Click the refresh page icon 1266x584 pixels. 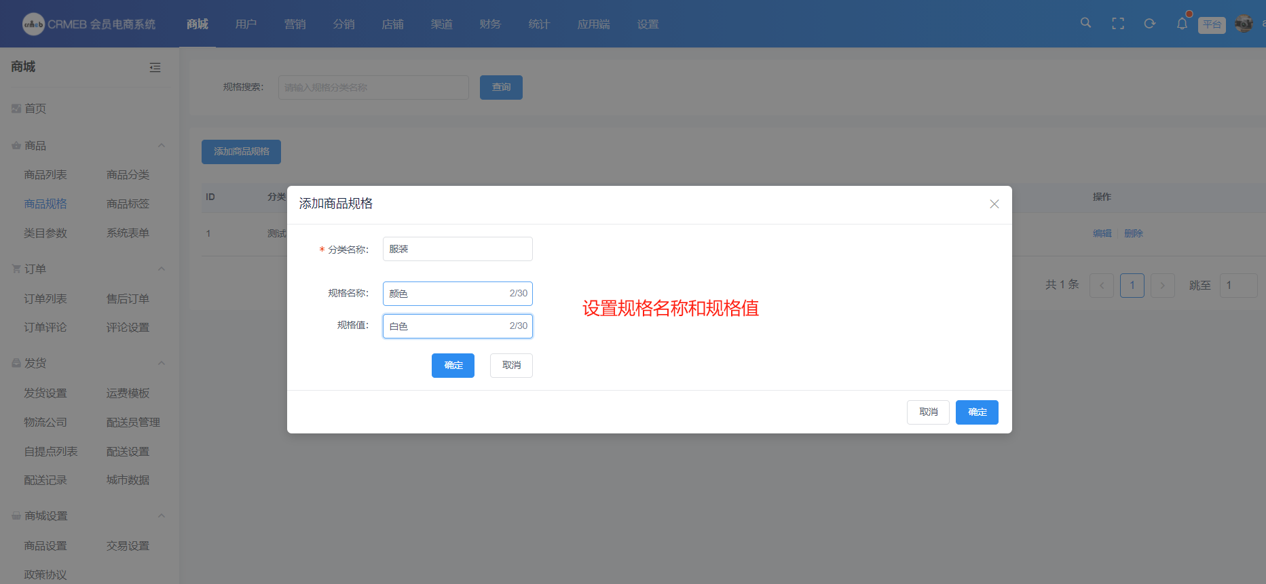click(1149, 24)
